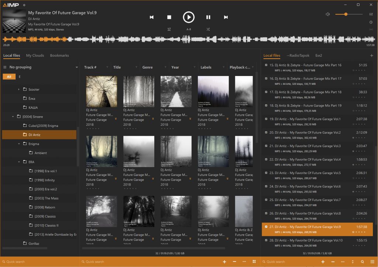Focus folder tree Quick search field
This screenshot has width=378, height=267.
click(x=40, y=262)
